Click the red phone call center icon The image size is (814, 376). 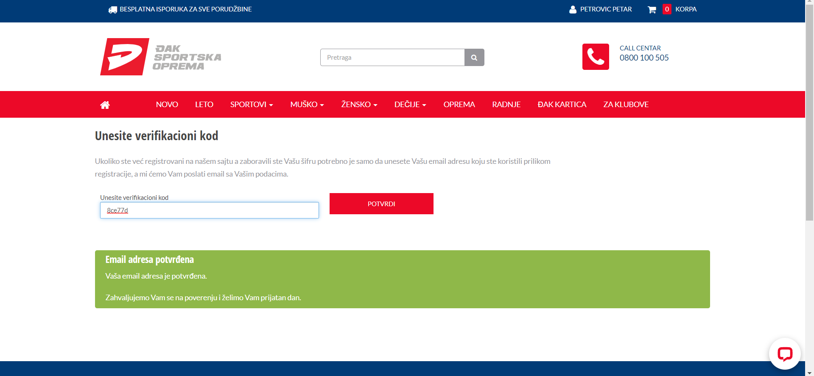click(595, 57)
